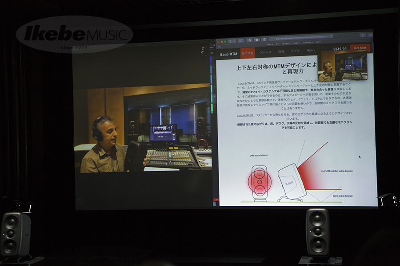Image resolution: width=400 pixels, height=266 pixels.
Task: Click the iLoud MTM product title link
Action: tap(228, 54)
